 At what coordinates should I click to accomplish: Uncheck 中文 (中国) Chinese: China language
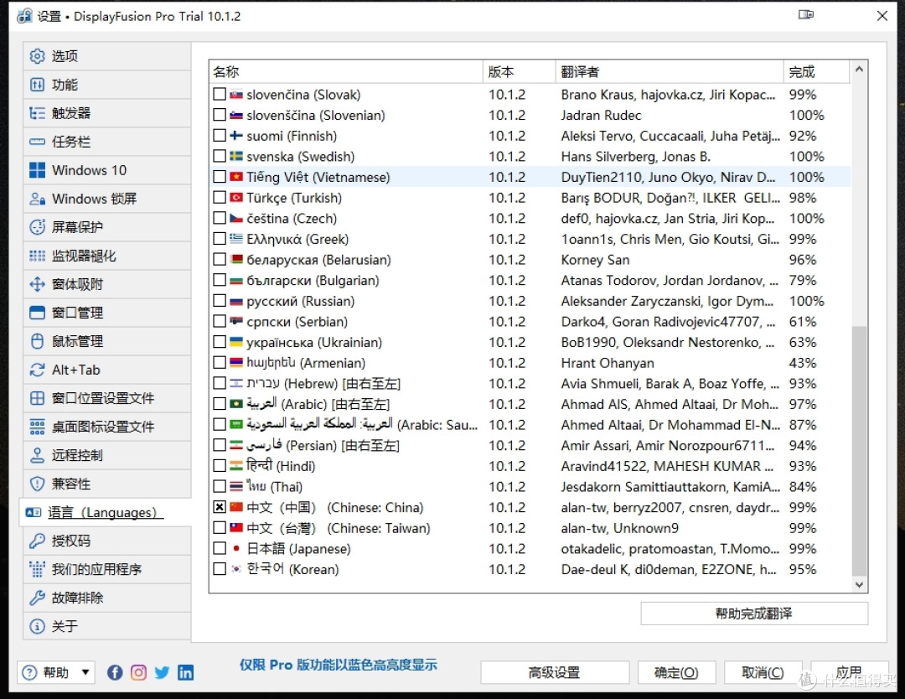220,507
